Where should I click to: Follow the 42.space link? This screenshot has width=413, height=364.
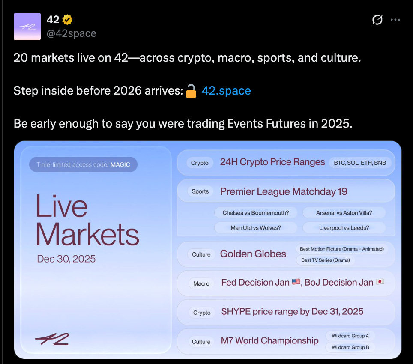(x=226, y=91)
